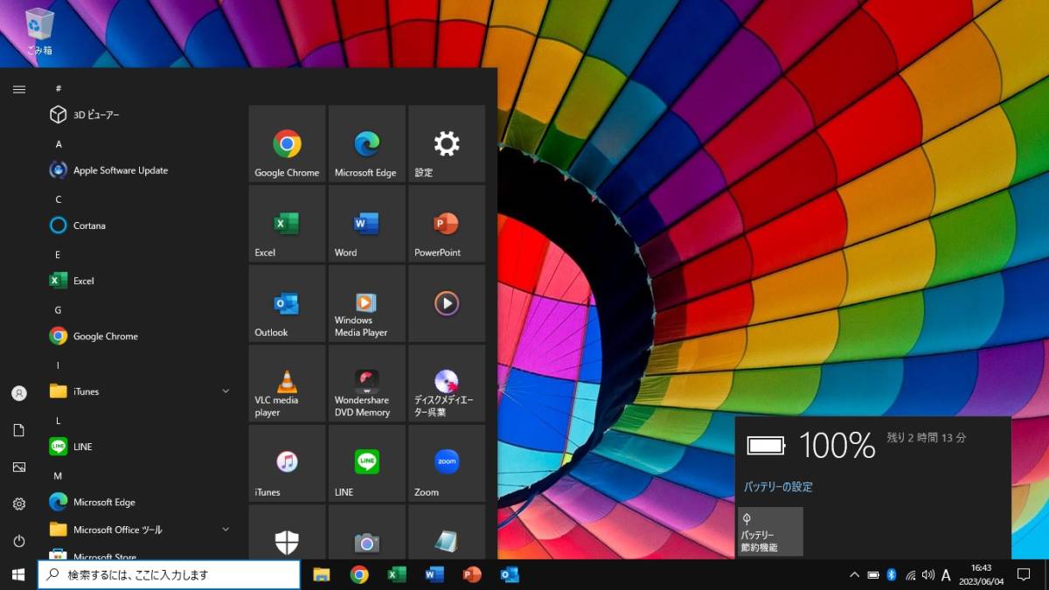Open the LINE tile in Start
Viewport: 1049px width, 590px height.
[367, 464]
